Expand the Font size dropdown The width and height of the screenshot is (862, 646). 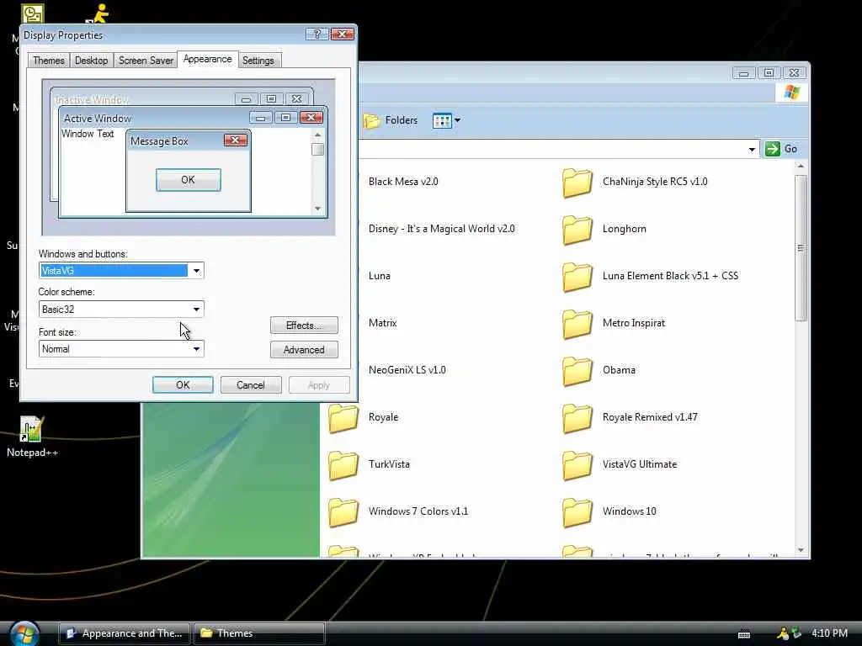tap(196, 349)
